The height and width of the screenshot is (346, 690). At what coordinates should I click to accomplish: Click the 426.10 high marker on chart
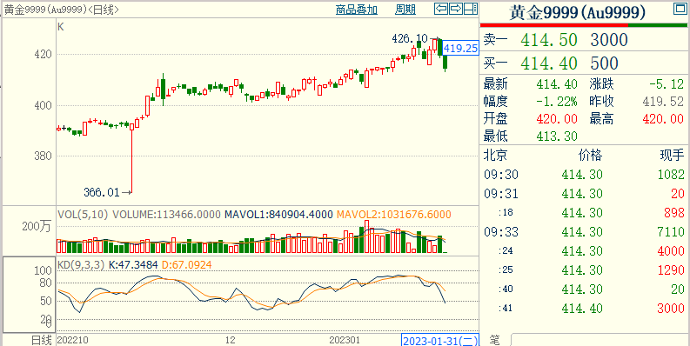click(410, 39)
